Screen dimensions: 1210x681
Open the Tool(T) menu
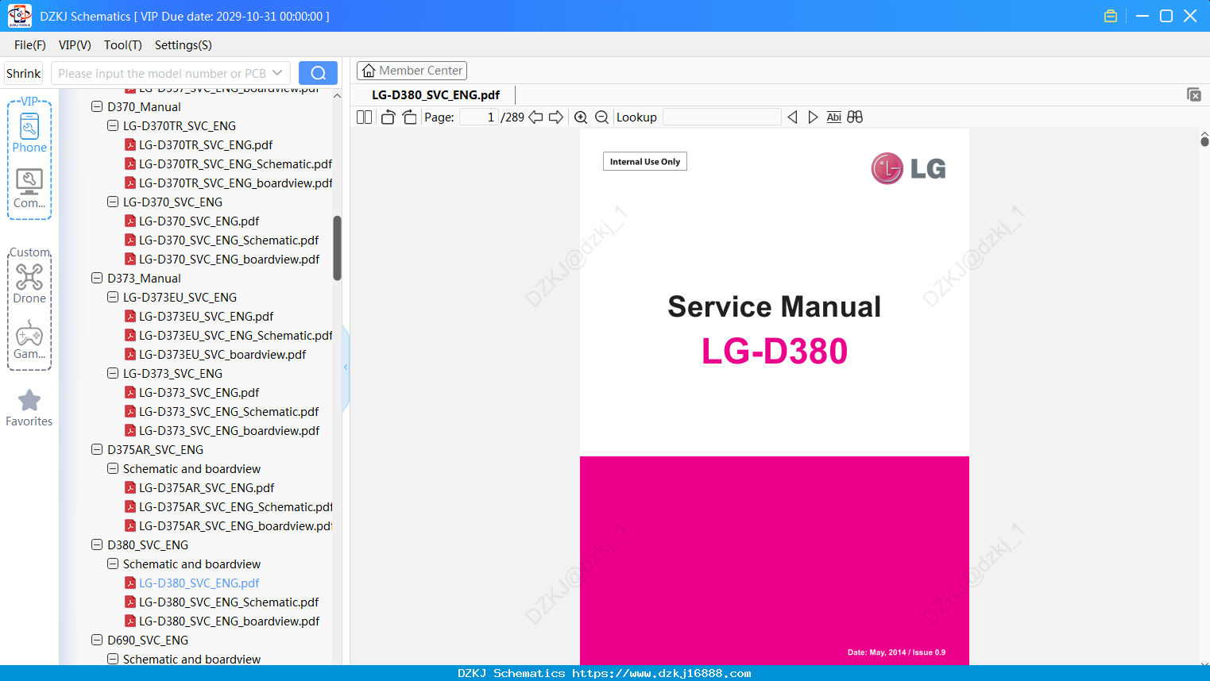(123, 45)
